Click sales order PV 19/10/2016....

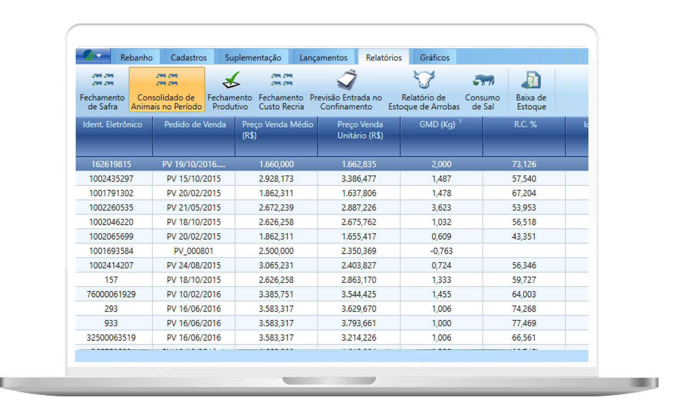click(193, 164)
